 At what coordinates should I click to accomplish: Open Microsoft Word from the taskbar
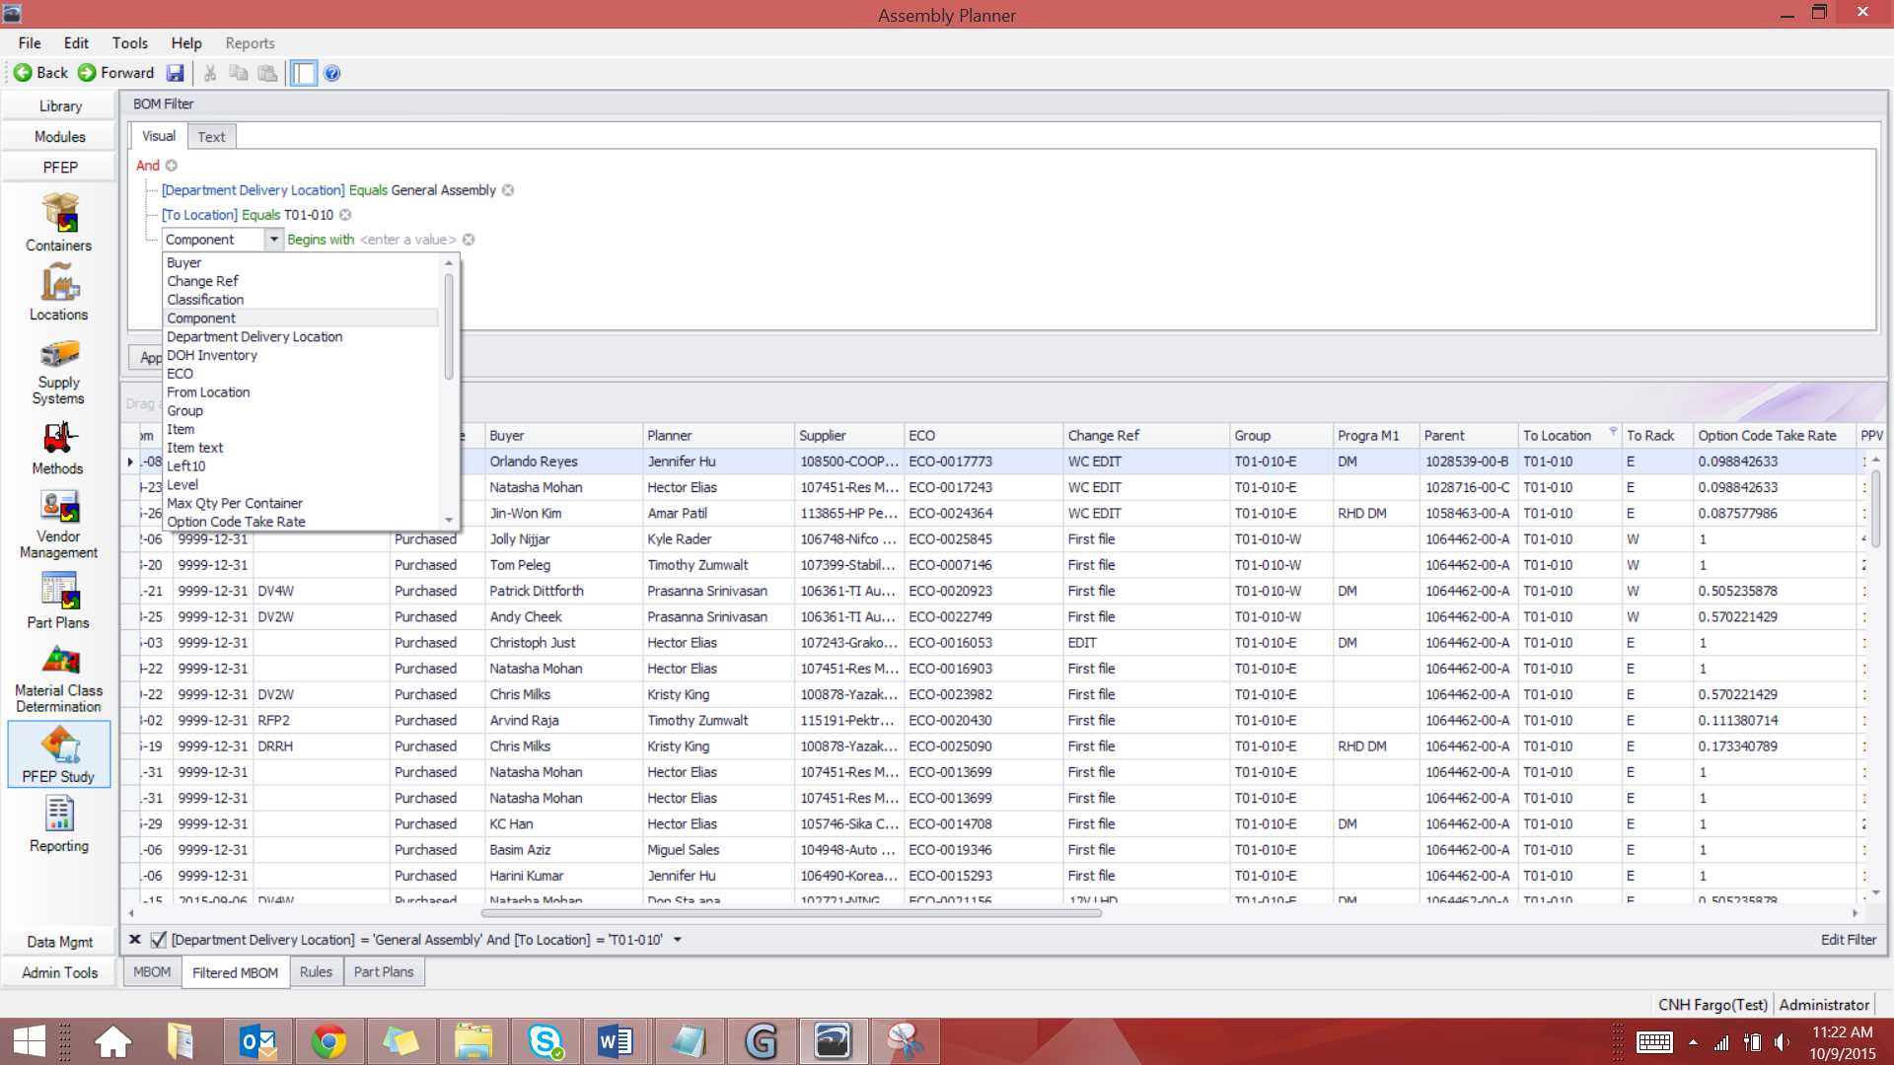tap(616, 1041)
